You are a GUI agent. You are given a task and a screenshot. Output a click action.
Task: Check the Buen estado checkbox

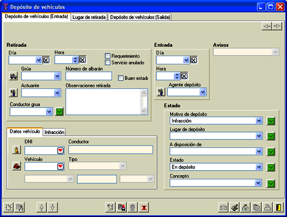[121, 78]
